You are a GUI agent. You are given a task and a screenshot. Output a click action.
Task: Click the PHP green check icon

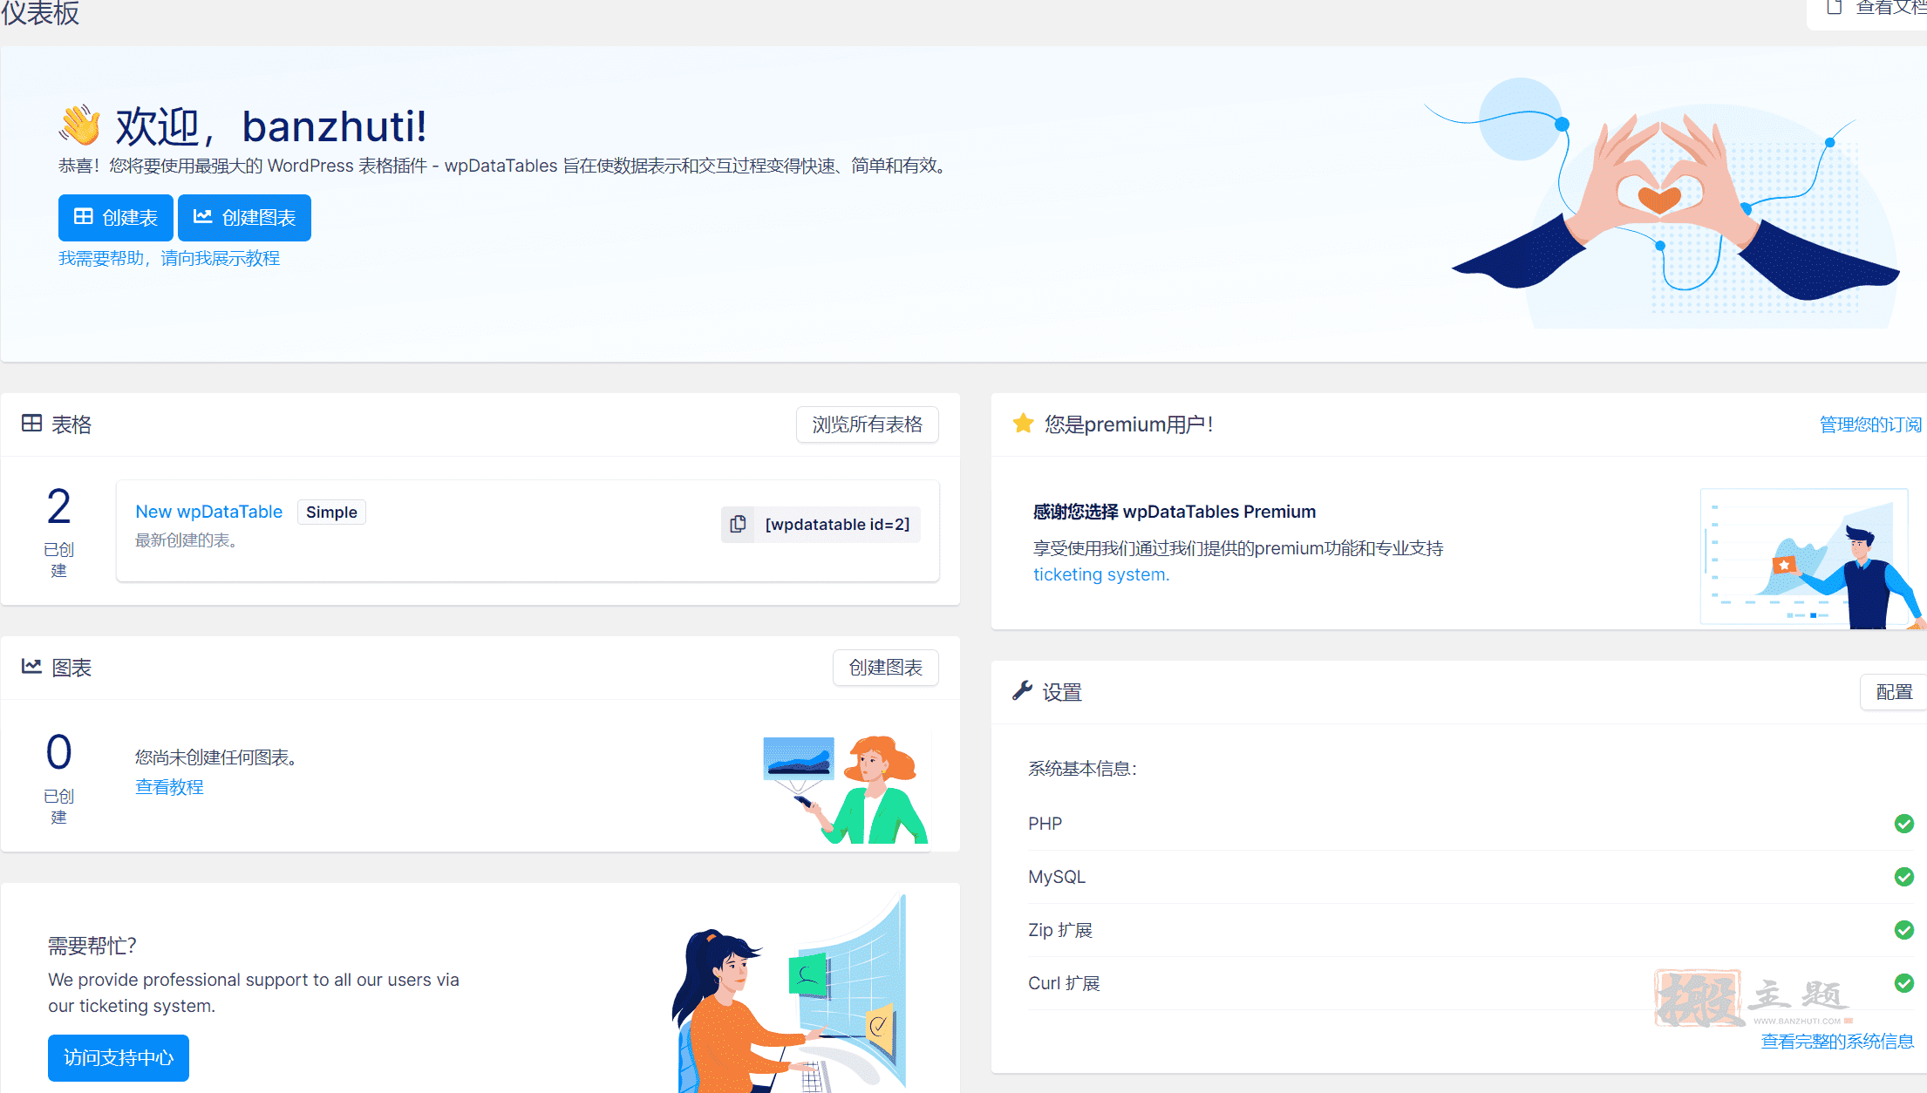pos(1904,824)
